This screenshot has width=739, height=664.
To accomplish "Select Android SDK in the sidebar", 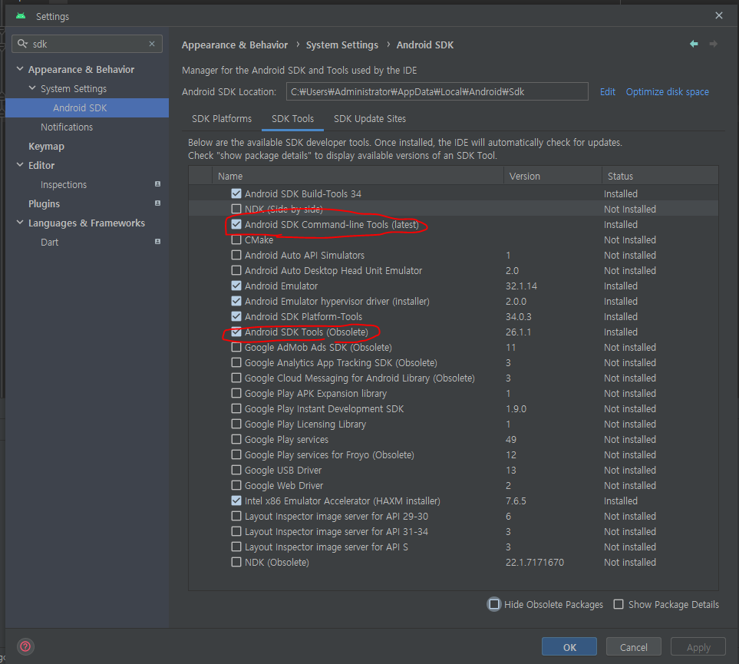I will (87, 108).
